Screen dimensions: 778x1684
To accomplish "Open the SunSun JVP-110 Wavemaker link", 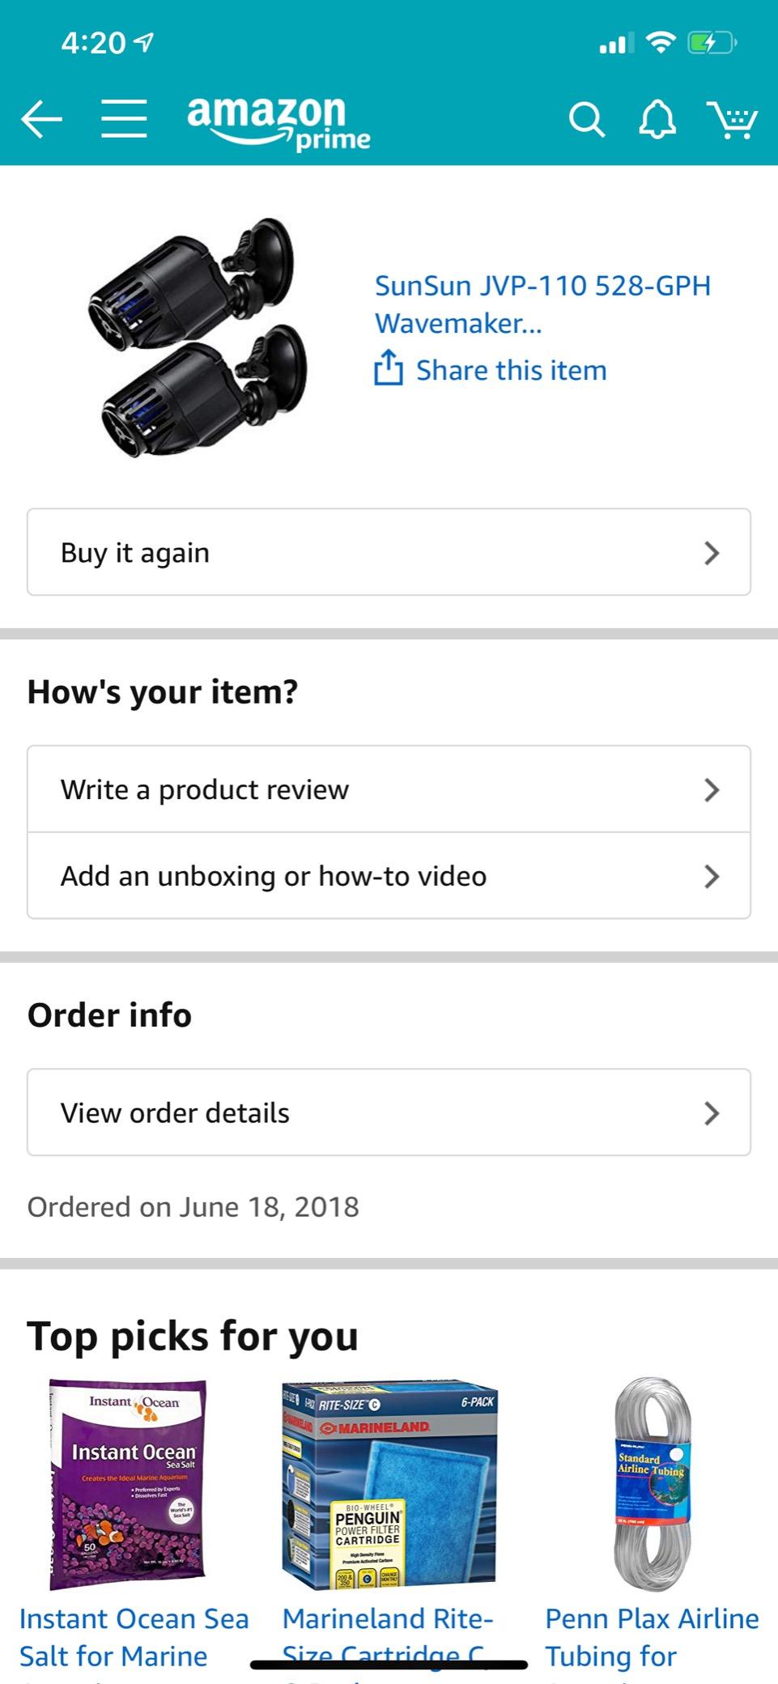I will click(542, 304).
